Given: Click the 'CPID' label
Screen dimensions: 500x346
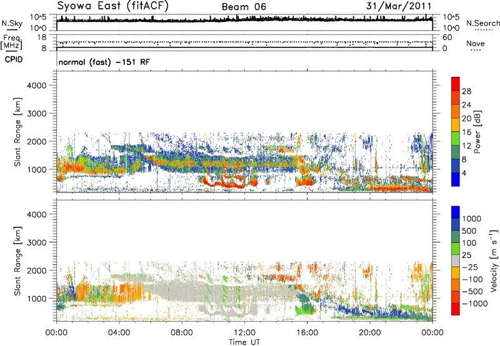Looking at the screenshot, I should pyautogui.click(x=14, y=59).
